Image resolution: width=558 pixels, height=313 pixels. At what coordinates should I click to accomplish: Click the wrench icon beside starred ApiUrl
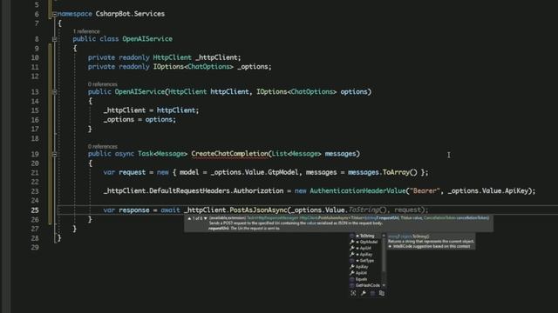click(x=352, y=248)
